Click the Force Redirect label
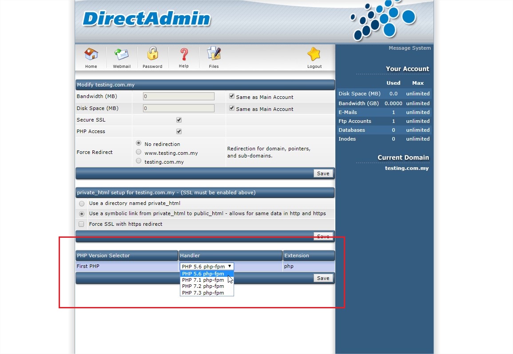Image resolution: width=513 pixels, height=354 pixels. pos(95,152)
